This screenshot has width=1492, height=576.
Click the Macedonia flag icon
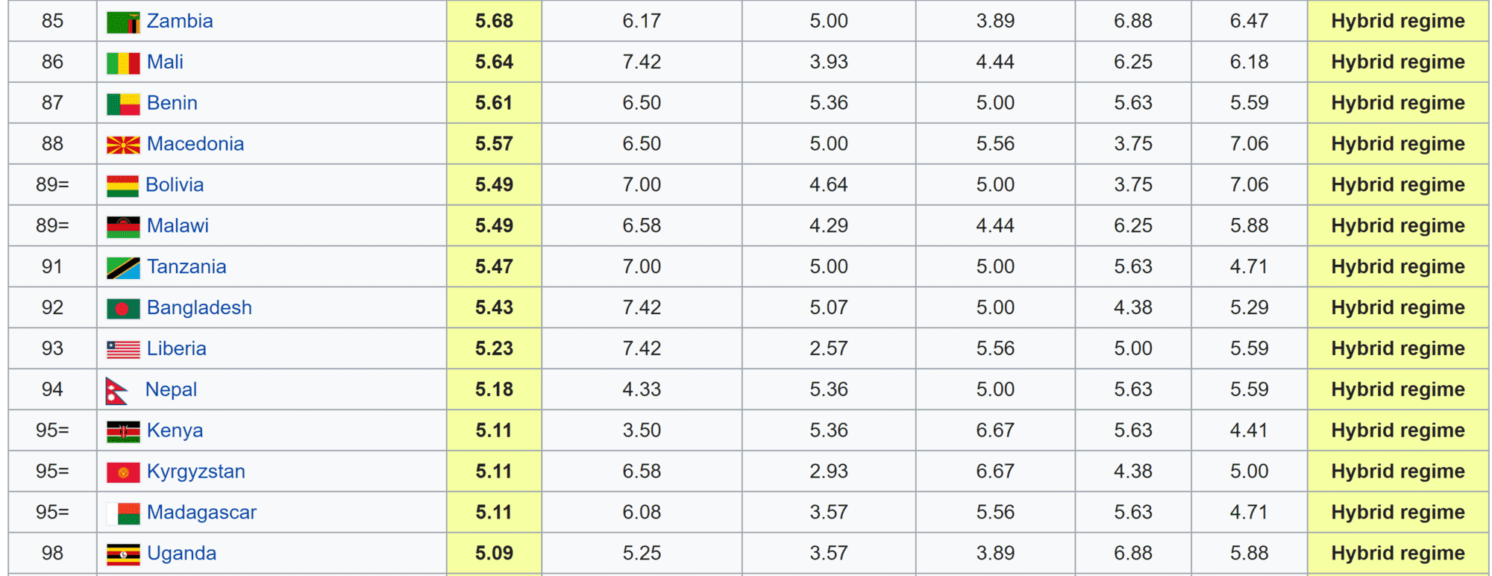(x=123, y=145)
